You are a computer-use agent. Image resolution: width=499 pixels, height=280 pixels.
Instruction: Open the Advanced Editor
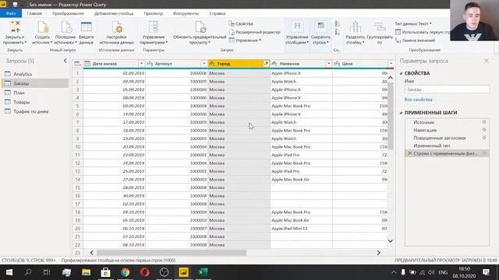click(x=255, y=32)
